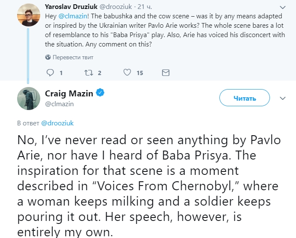Viewport: 296px width, 238px height.
Task: Open Yaroslav Druziuk's profile avatar
Action: pos(29,14)
